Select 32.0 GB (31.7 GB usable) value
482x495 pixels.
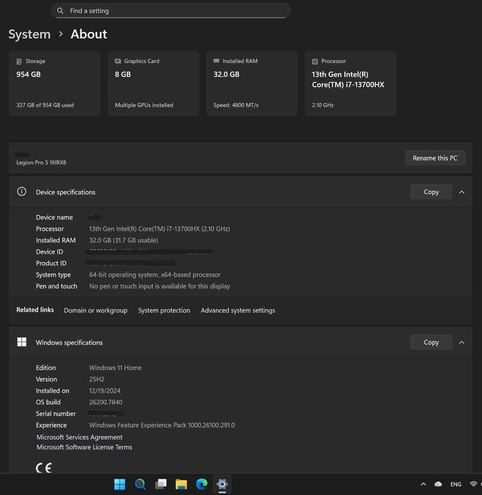point(124,240)
